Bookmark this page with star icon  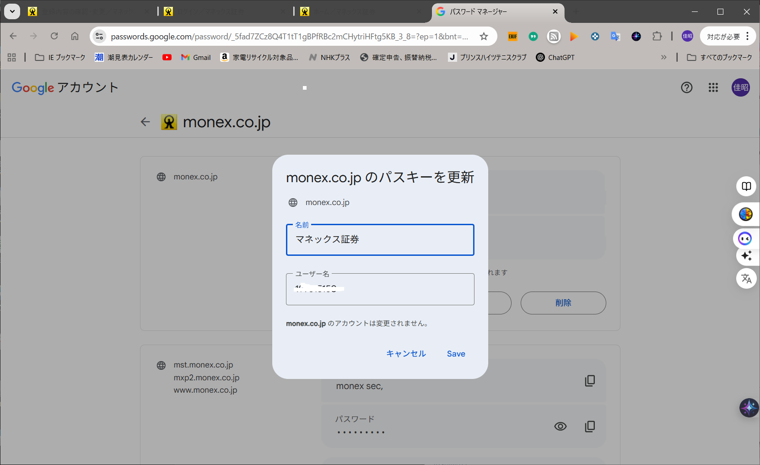tap(484, 37)
